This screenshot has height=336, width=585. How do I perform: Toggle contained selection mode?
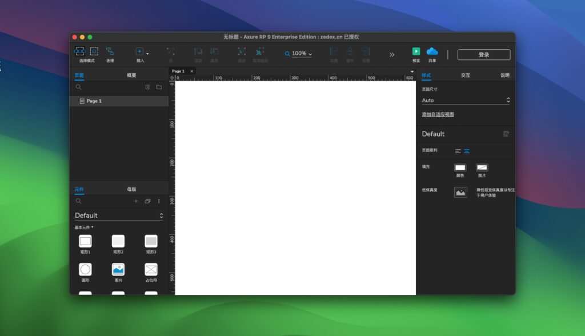(x=95, y=50)
